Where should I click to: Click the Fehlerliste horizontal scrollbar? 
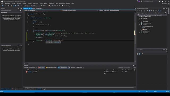pos(79,87)
